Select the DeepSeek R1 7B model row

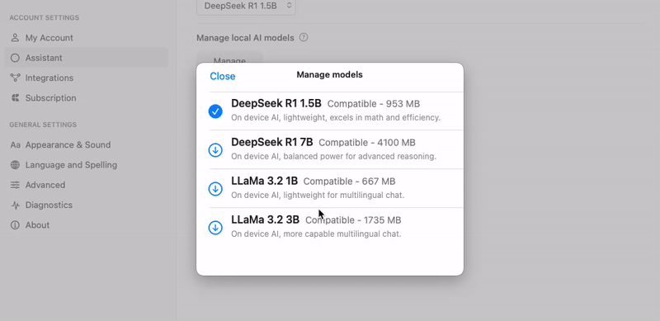pos(336,149)
